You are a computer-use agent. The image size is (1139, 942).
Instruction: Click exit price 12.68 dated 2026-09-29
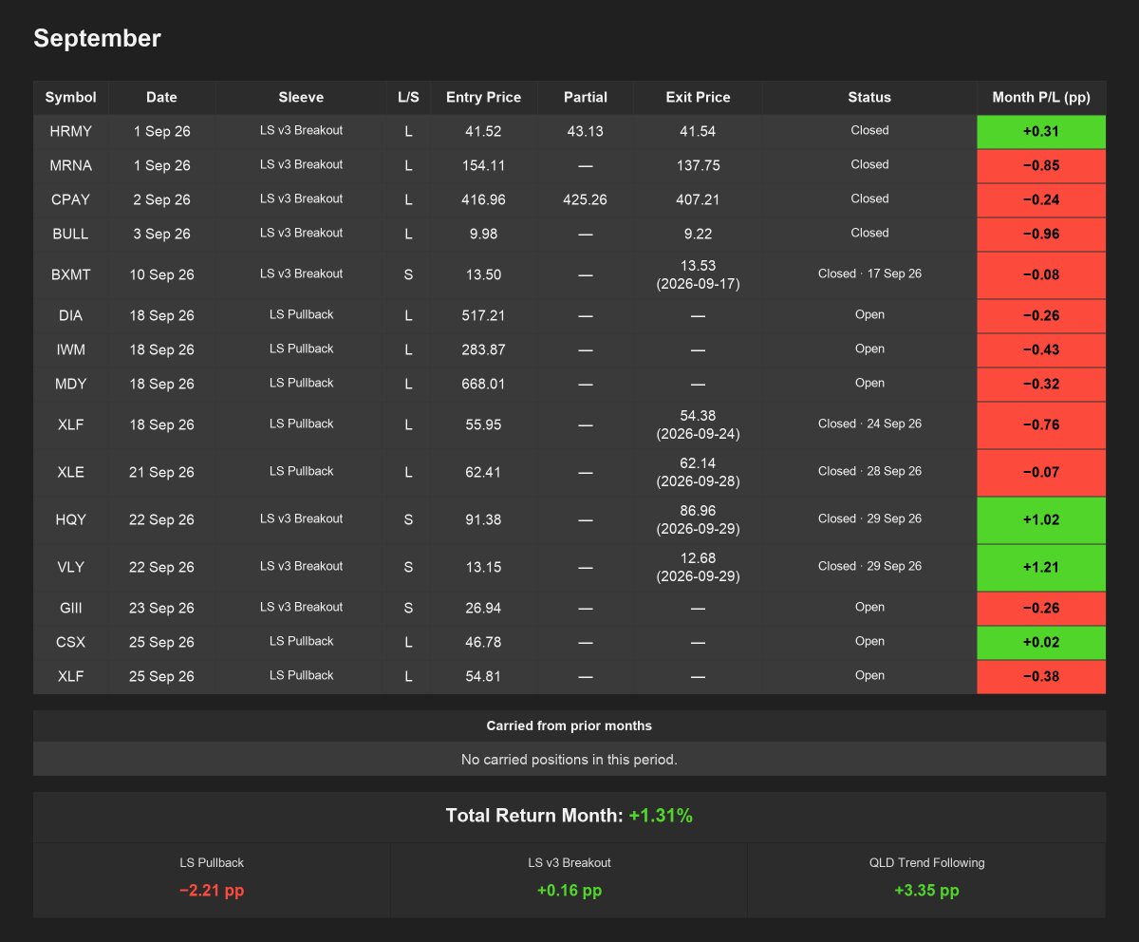pos(698,567)
